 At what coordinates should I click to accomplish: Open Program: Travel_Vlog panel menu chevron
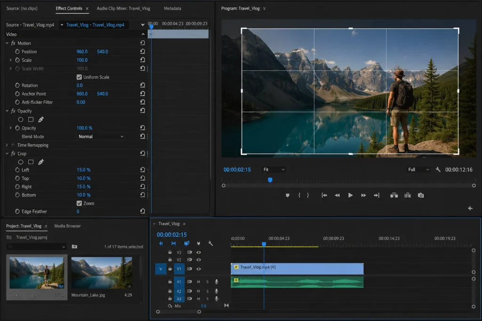pos(265,8)
